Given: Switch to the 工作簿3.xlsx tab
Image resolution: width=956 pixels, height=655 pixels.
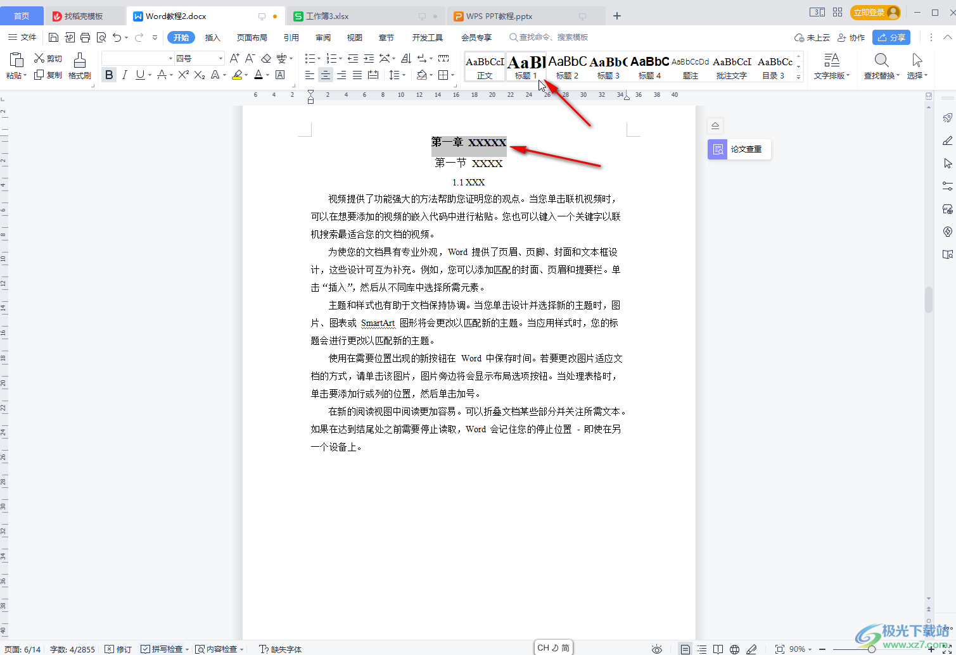Looking at the screenshot, I should 366,16.
